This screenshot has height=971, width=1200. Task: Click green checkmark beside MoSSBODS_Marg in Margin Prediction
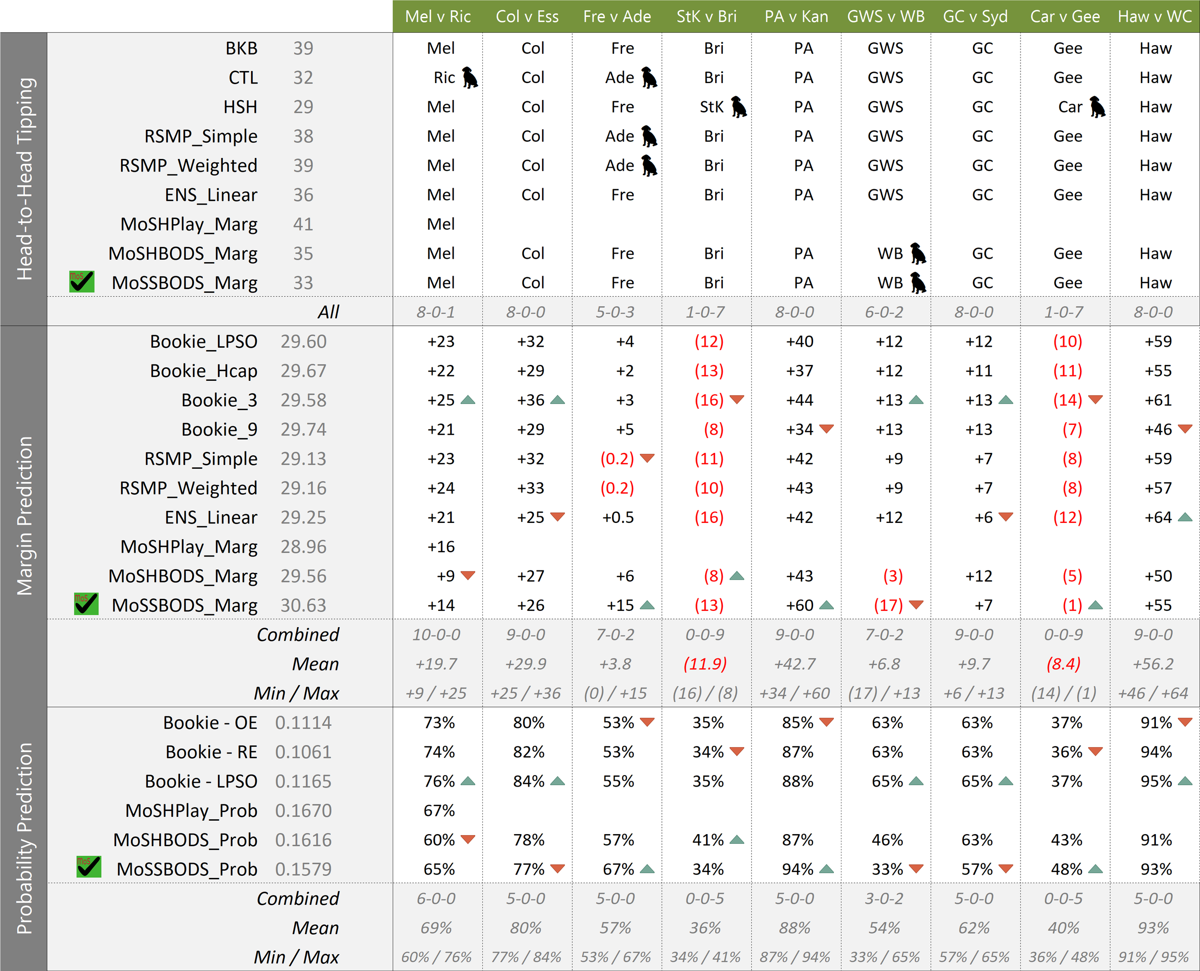coord(86,604)
